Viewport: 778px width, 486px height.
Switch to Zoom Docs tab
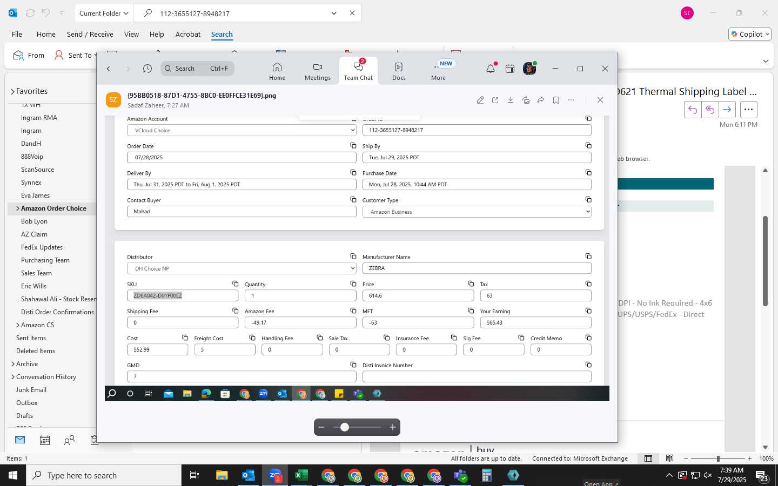coord(399,71)
